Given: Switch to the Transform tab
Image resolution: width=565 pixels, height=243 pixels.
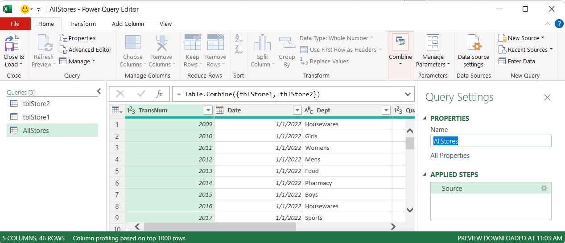Looking at the screenshot, I should coord(82,24).
